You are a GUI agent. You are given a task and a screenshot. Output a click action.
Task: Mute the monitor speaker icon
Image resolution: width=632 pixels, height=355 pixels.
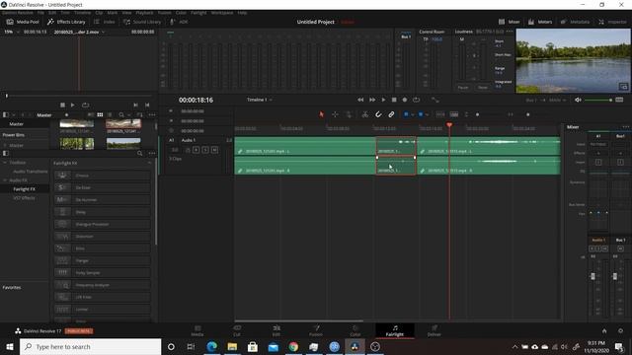(x=578, y=100)
